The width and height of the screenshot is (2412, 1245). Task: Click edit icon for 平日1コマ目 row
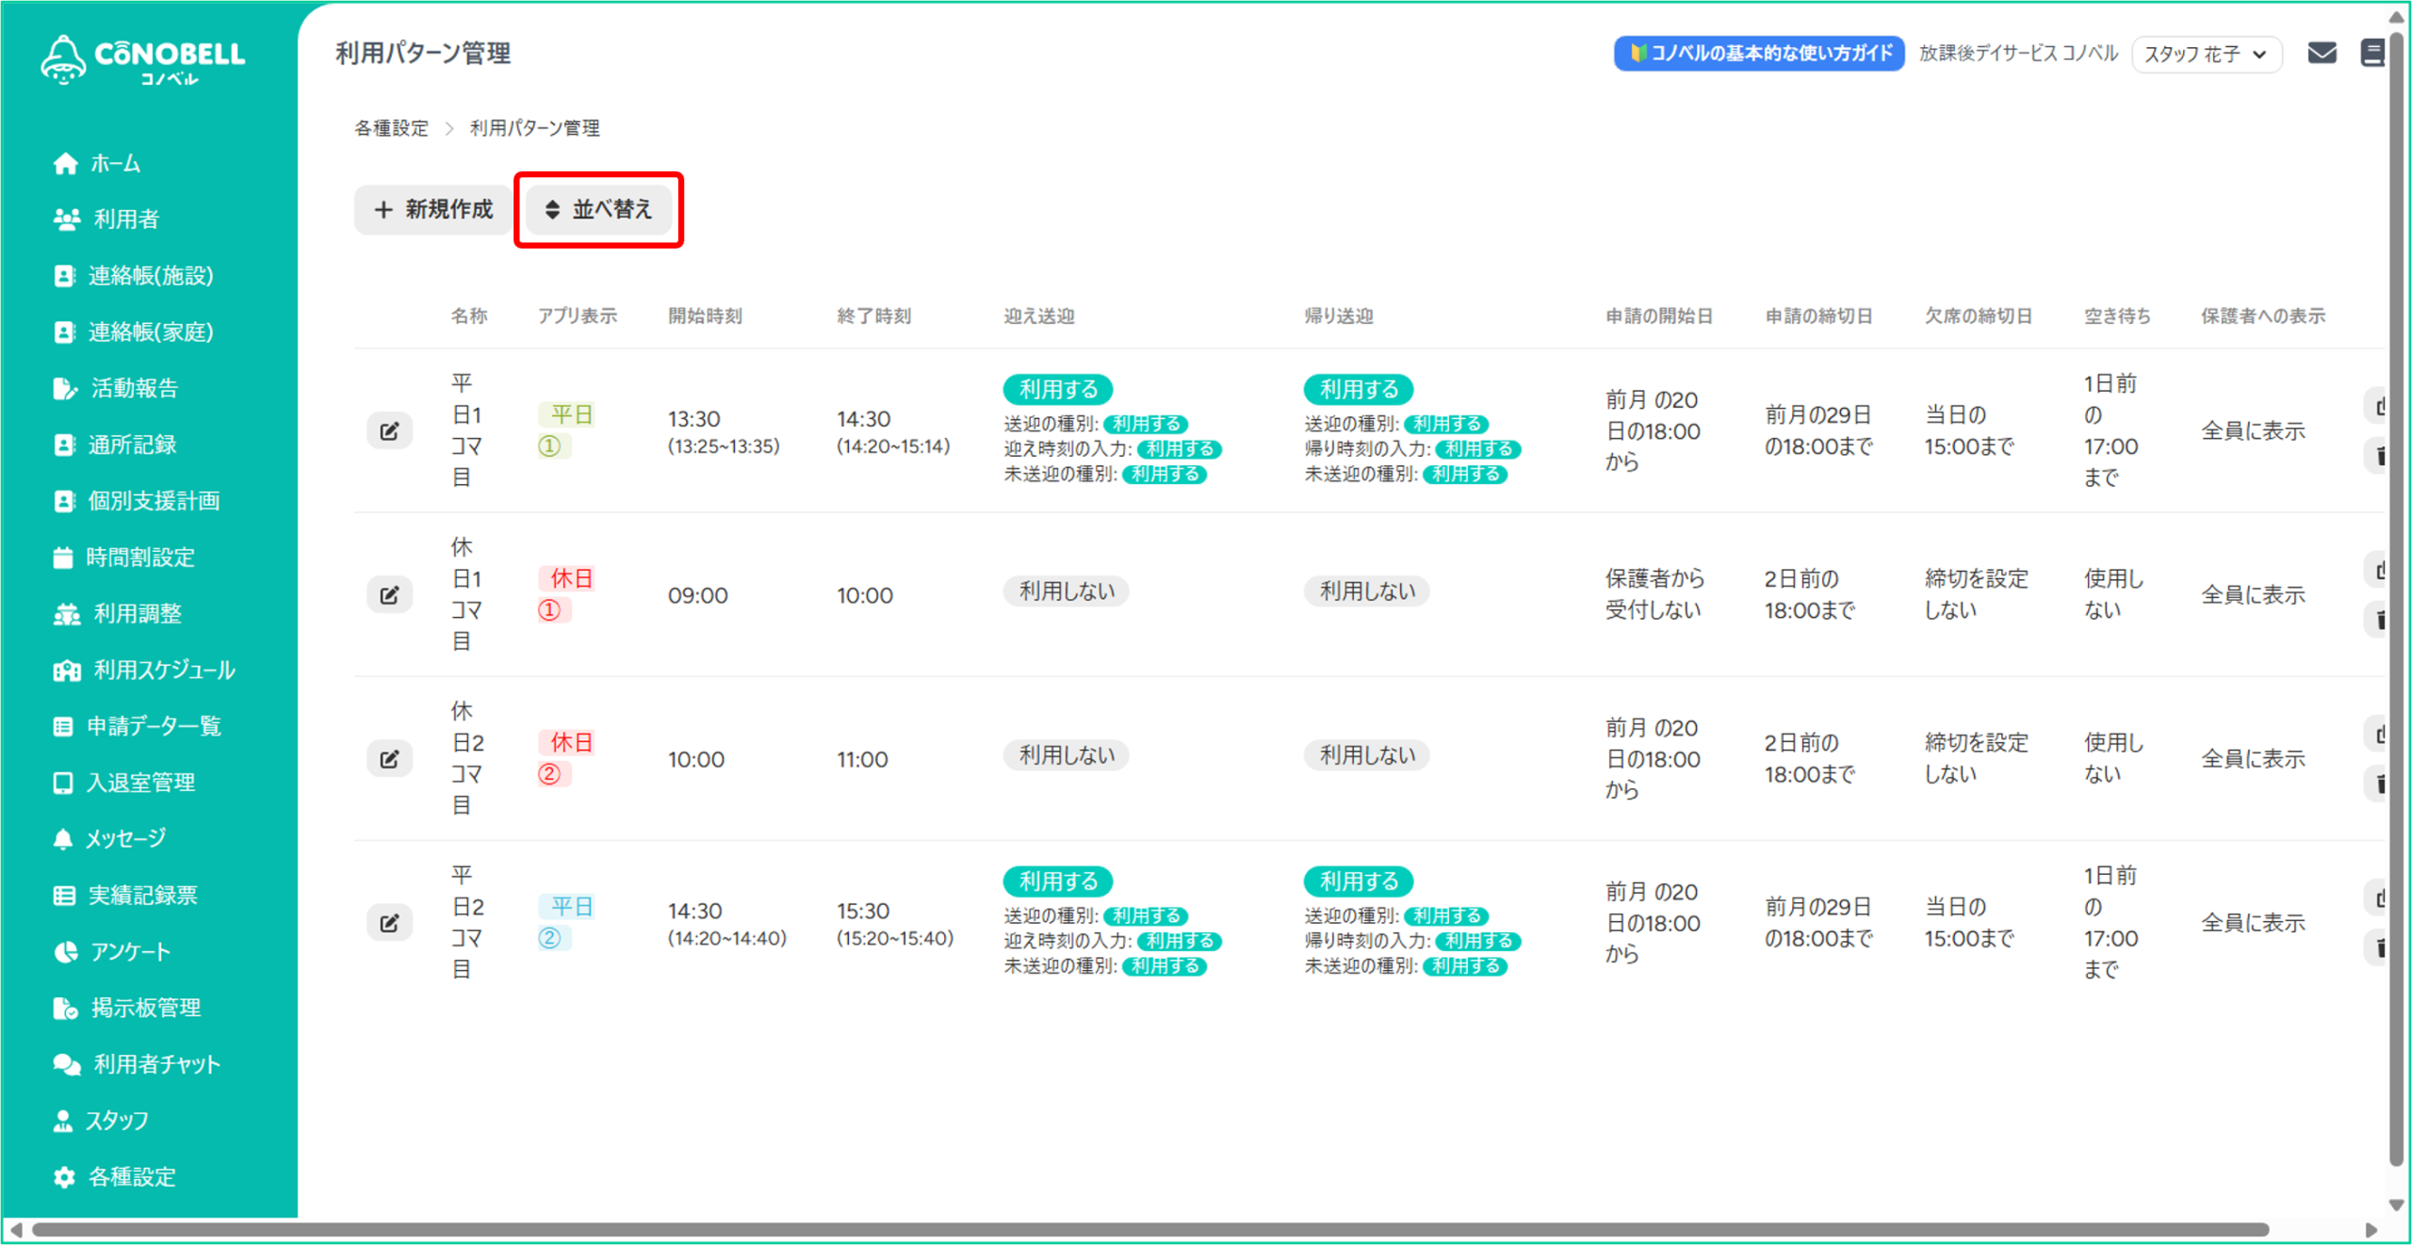[x=389, y=431]
